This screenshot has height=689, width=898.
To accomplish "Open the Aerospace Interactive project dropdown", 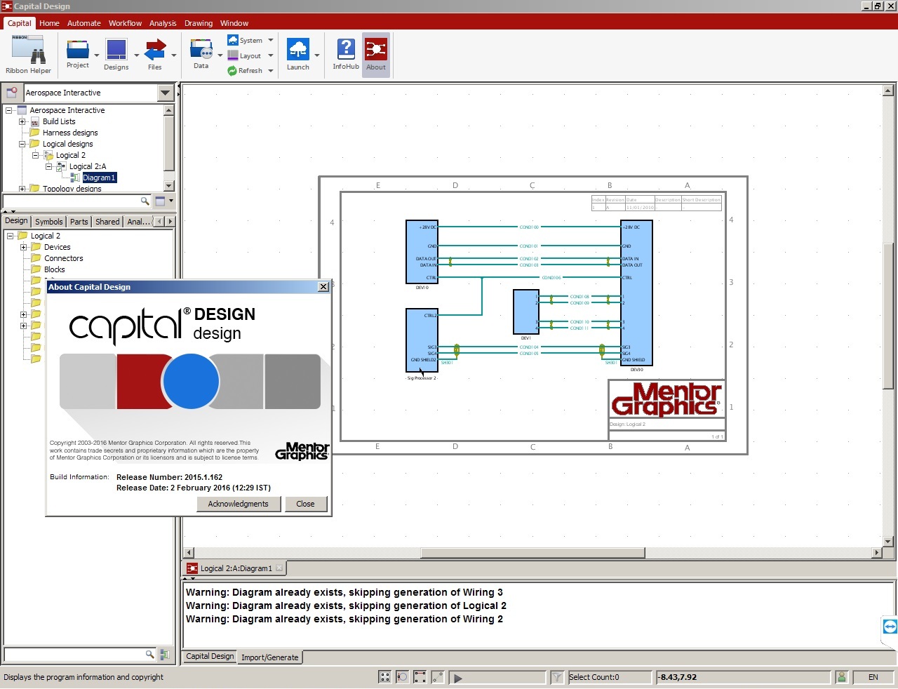I will tap(166, 93).
